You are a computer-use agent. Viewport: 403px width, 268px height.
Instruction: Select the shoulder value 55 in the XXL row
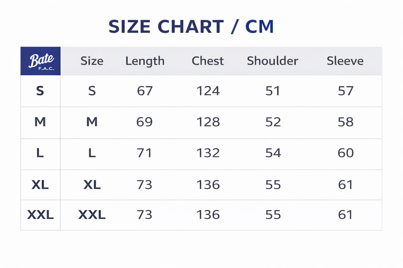(273, 215)
